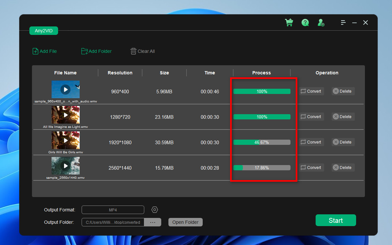The image size is (392, 245).
Task: Click the Output Format label
Action: (60, 210)
